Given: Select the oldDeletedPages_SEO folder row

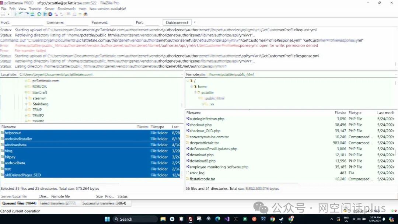Looking at the screenshot, I should [x=90, y=175].
